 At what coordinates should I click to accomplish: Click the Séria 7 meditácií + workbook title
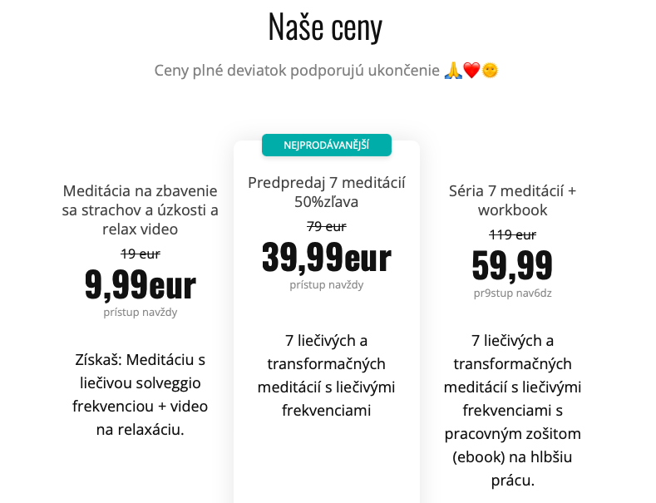512,200
